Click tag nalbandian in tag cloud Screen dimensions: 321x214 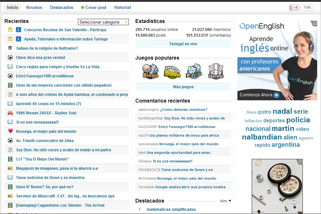pyautogui.click(x=262, y=137)
